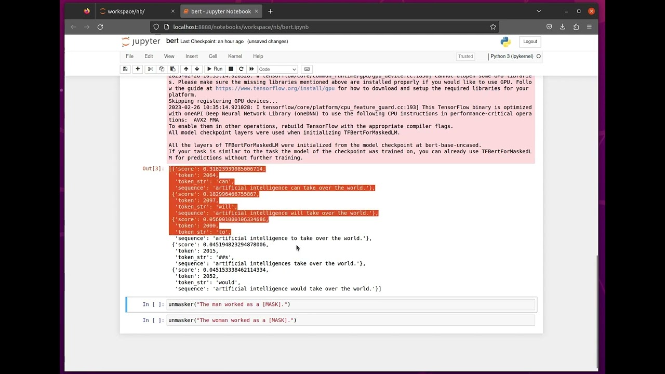The height and width of the screenshot is (374, 665).
Task: Open the Code cell type dropdown
Action: click(x=277, y=69)
